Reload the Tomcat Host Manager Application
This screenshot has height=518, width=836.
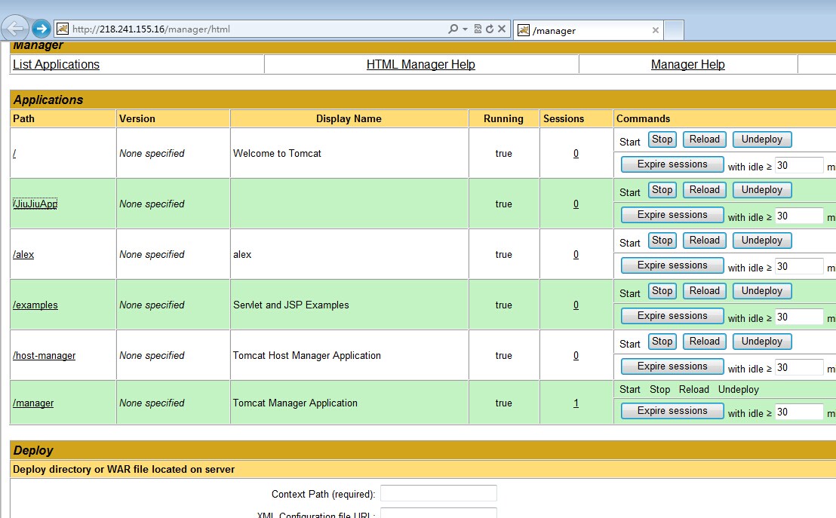[x=704, y=342]
